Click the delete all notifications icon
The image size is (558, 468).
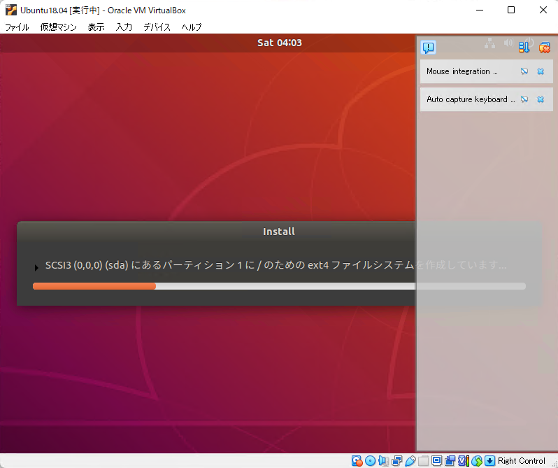pos(545,48)
